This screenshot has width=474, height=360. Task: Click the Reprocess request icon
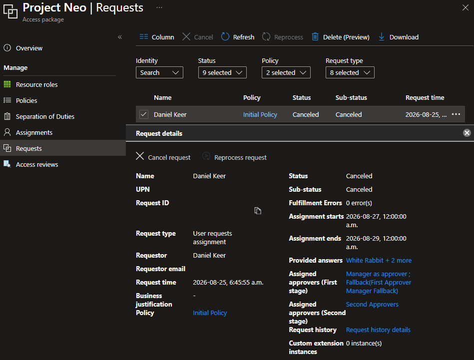click(206, 156)
